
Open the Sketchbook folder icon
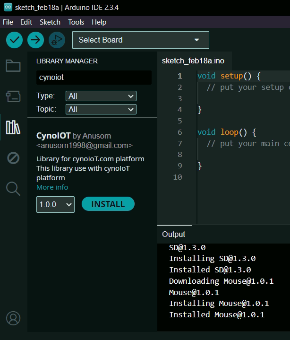(x=13, y=66)
